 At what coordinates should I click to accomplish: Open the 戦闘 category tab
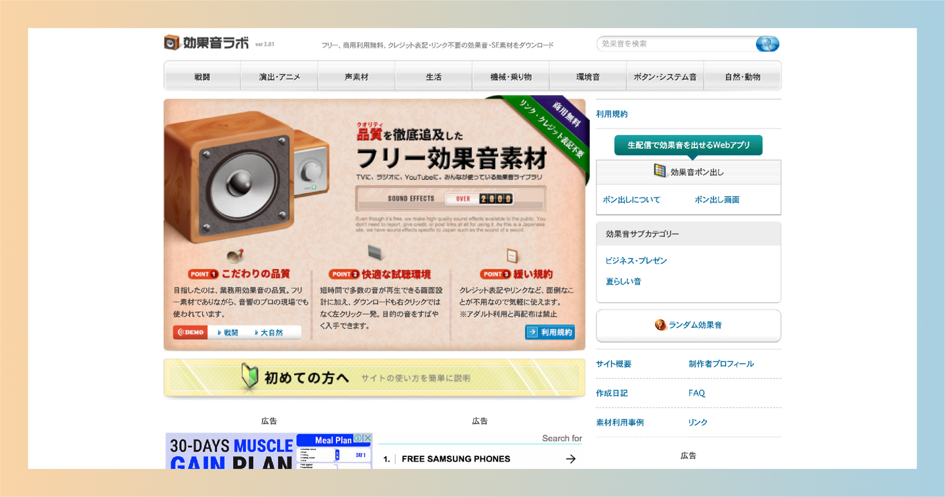tap(201, 76)
